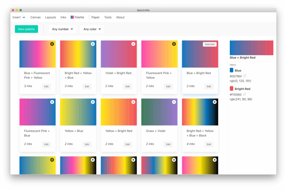Create a New palette
The image size is (285, 190).
(26, 29)
